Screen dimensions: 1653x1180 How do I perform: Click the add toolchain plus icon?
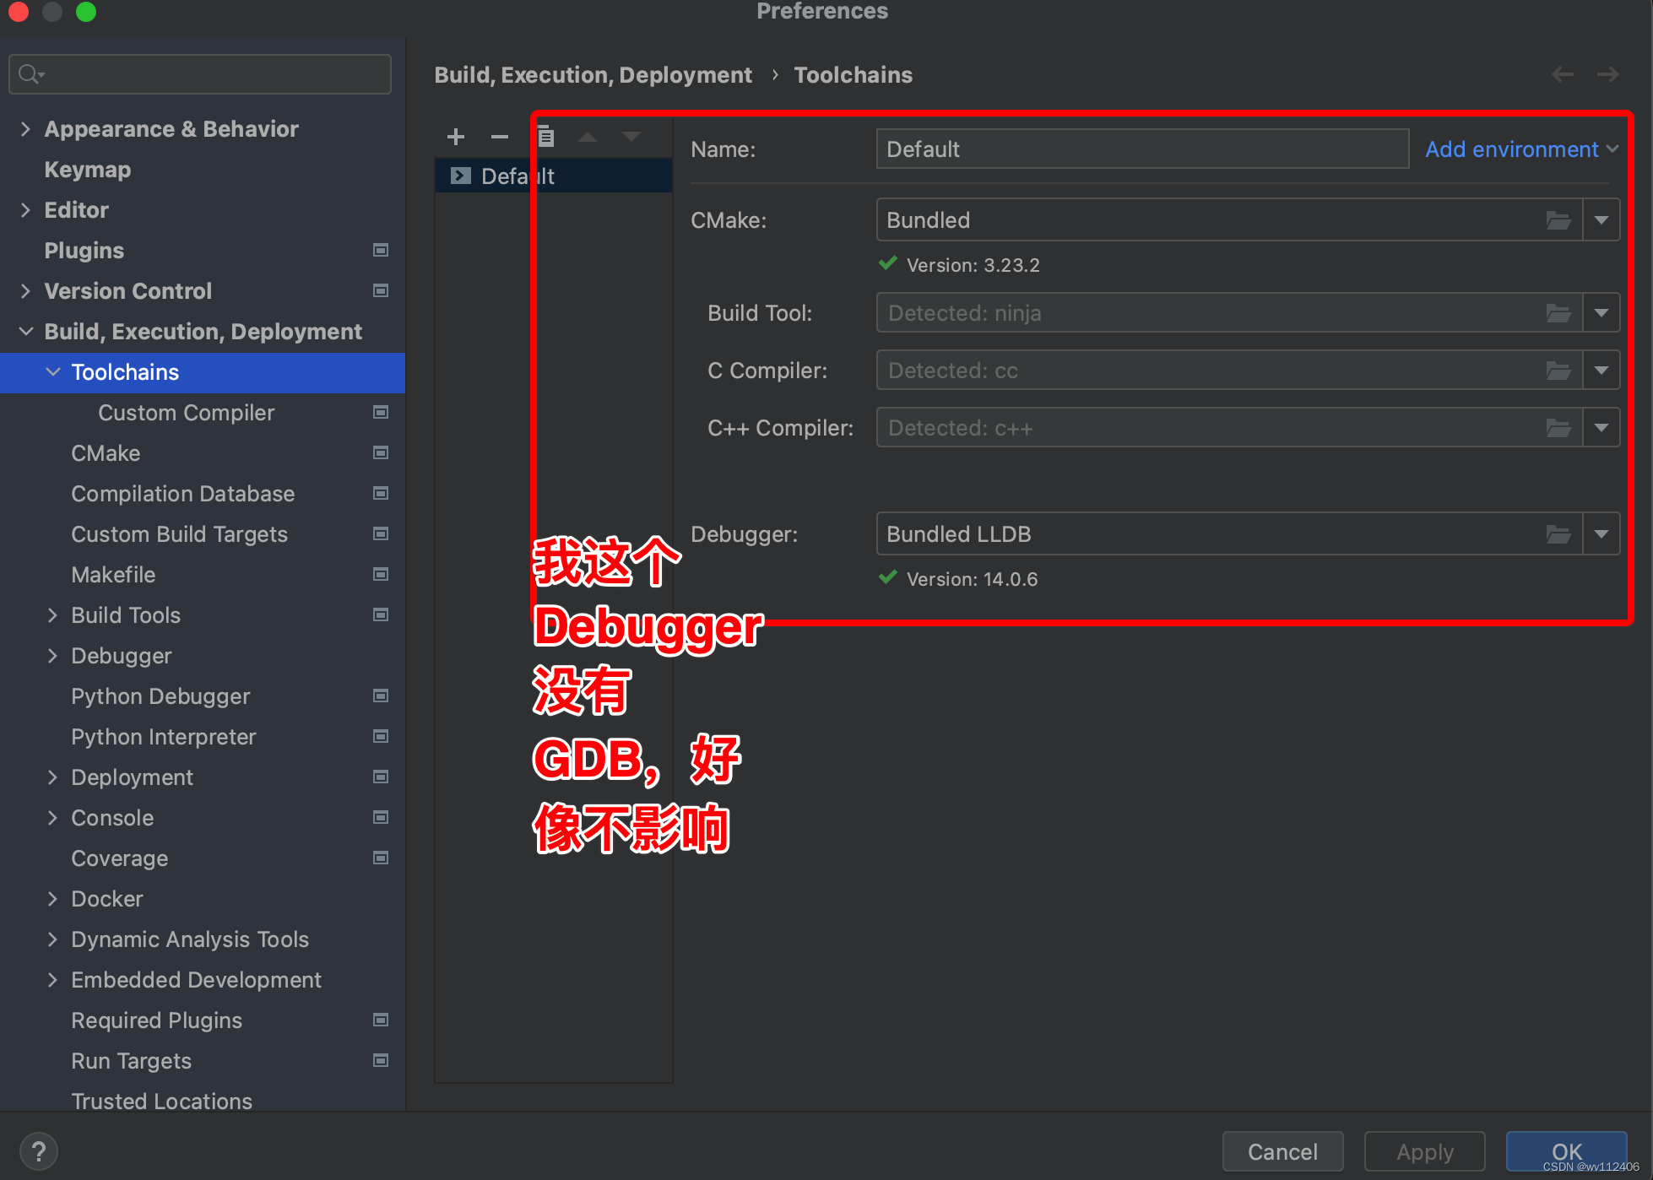tap(456, 137)
